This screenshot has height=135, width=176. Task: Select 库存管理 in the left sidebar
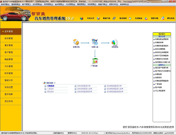point(11,39)
